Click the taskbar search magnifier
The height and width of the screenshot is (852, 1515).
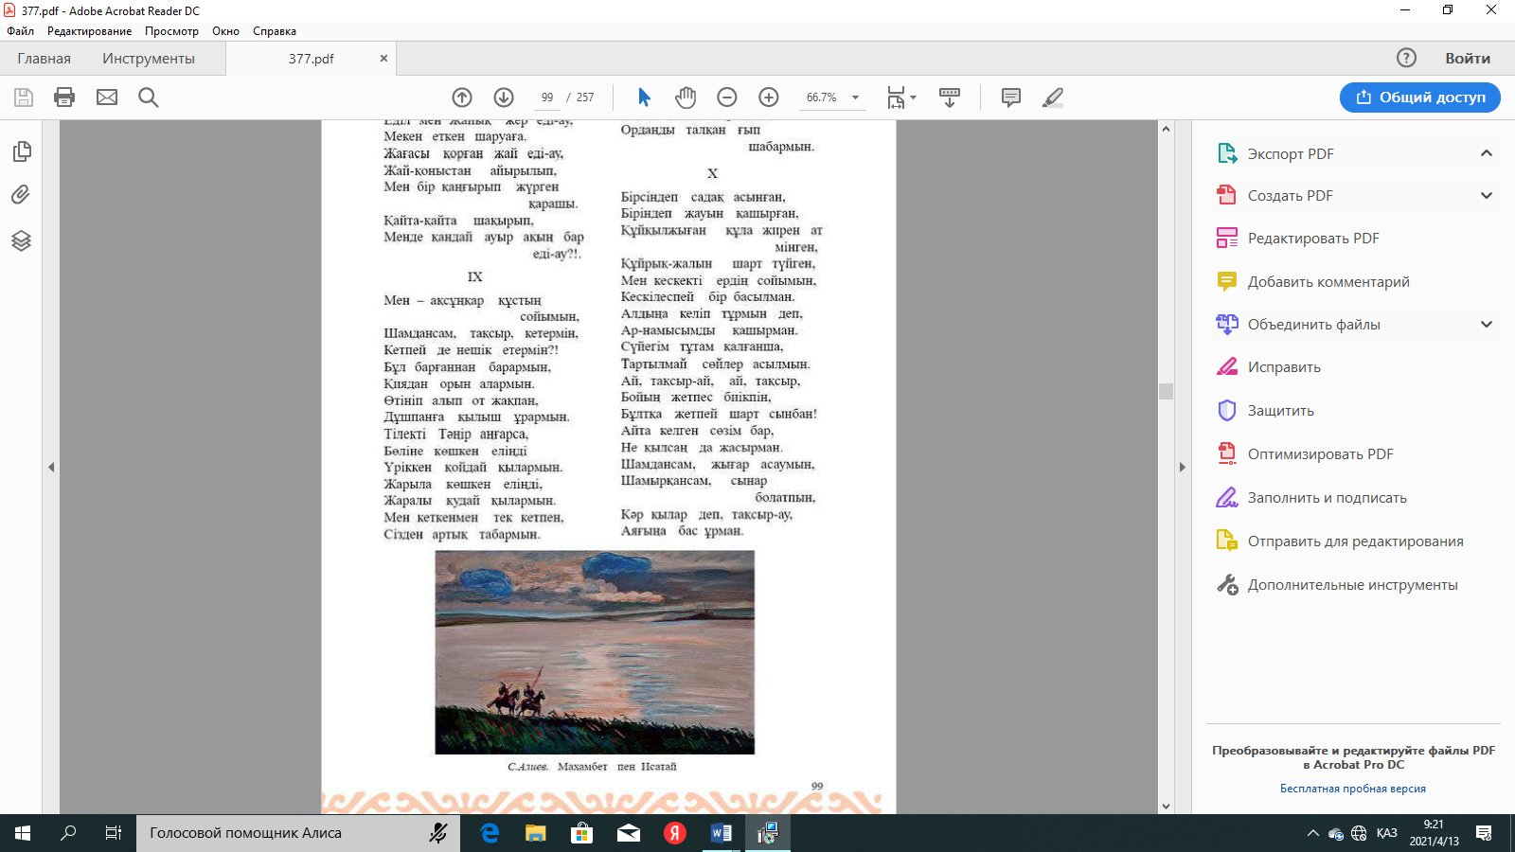[68, 833]
